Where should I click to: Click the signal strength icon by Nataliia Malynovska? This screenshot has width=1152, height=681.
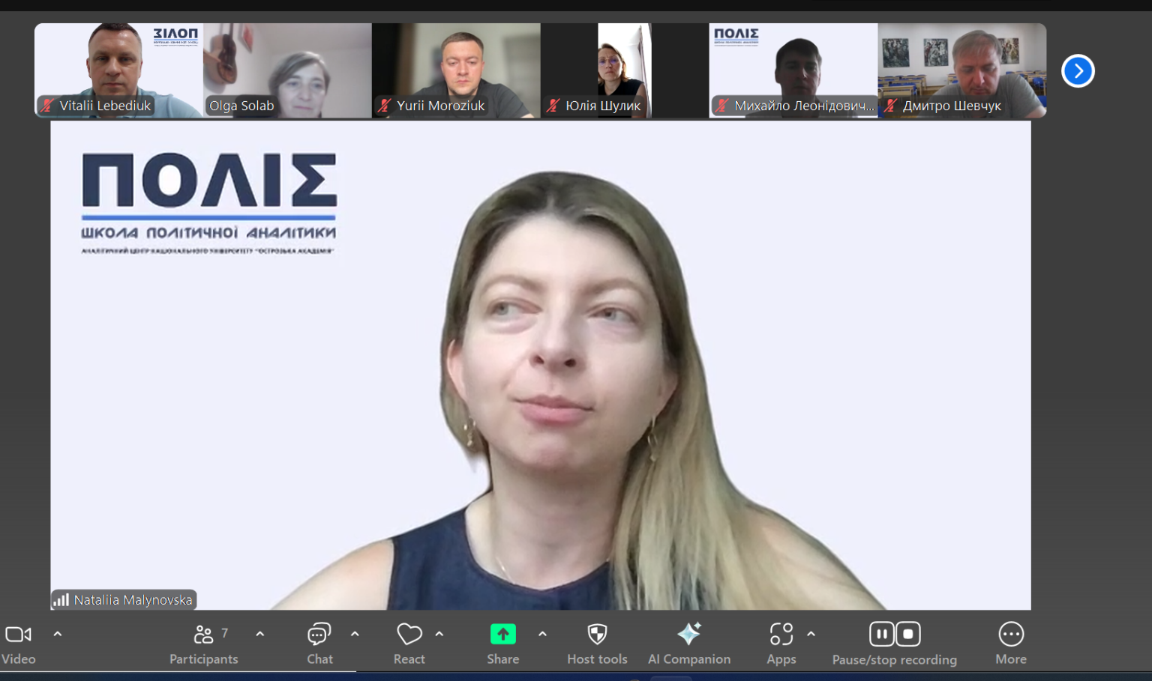click(61, 600)
